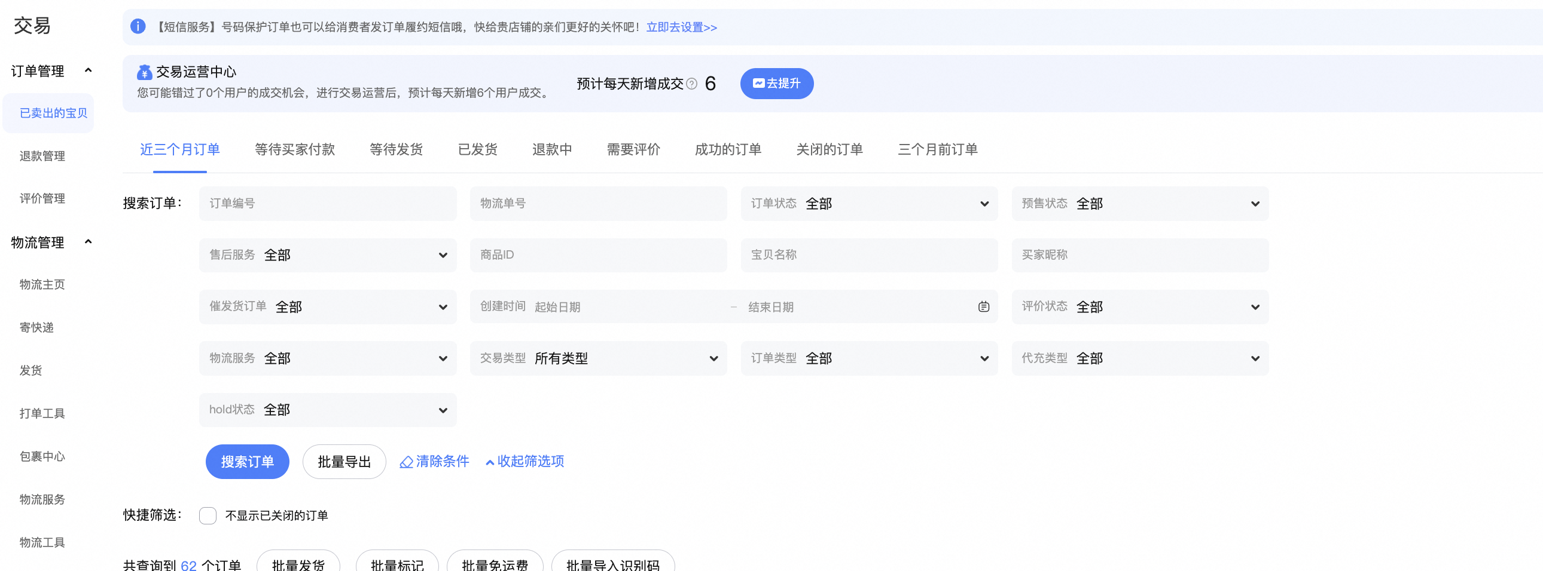
Task: Collapse the 物流管理 sidebar section arrow
Action: click(89, 242)
